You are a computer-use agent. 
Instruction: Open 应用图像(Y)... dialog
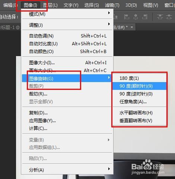[67, 121]
